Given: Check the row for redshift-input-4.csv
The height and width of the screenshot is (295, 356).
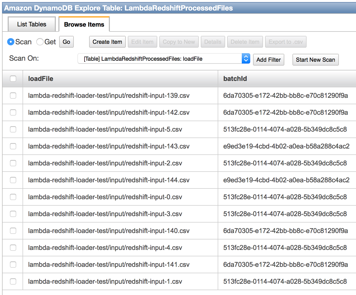Looking at the screenshot, I should (13, 248).
